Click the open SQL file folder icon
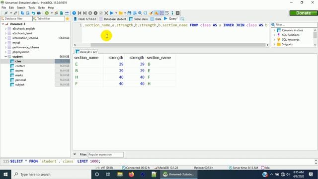 (121, 13)
